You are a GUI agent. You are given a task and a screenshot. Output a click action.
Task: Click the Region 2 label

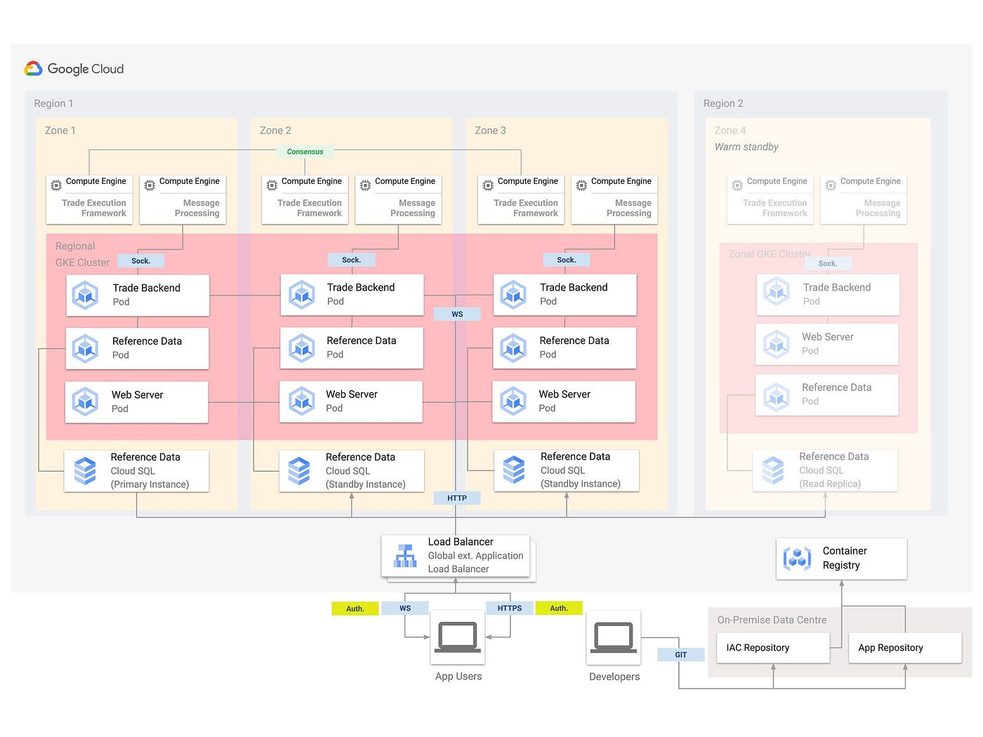click(723, 103)
